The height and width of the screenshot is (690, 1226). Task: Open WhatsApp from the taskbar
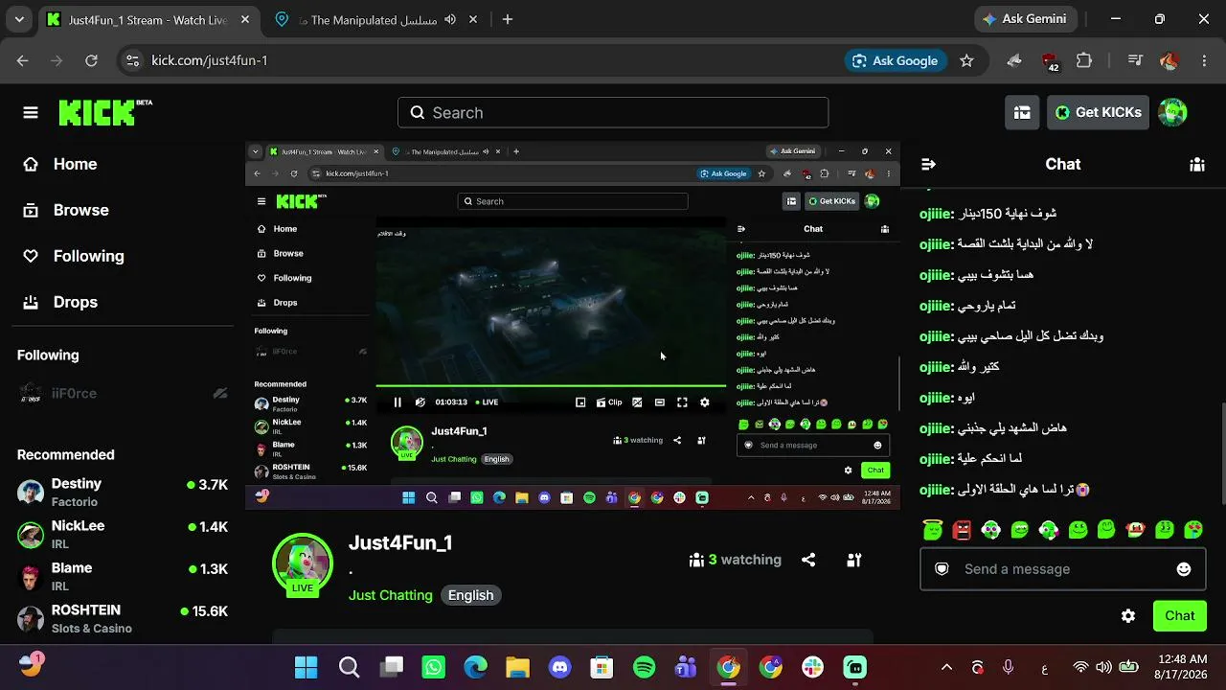pyautogui.click(x=433, y=667)
